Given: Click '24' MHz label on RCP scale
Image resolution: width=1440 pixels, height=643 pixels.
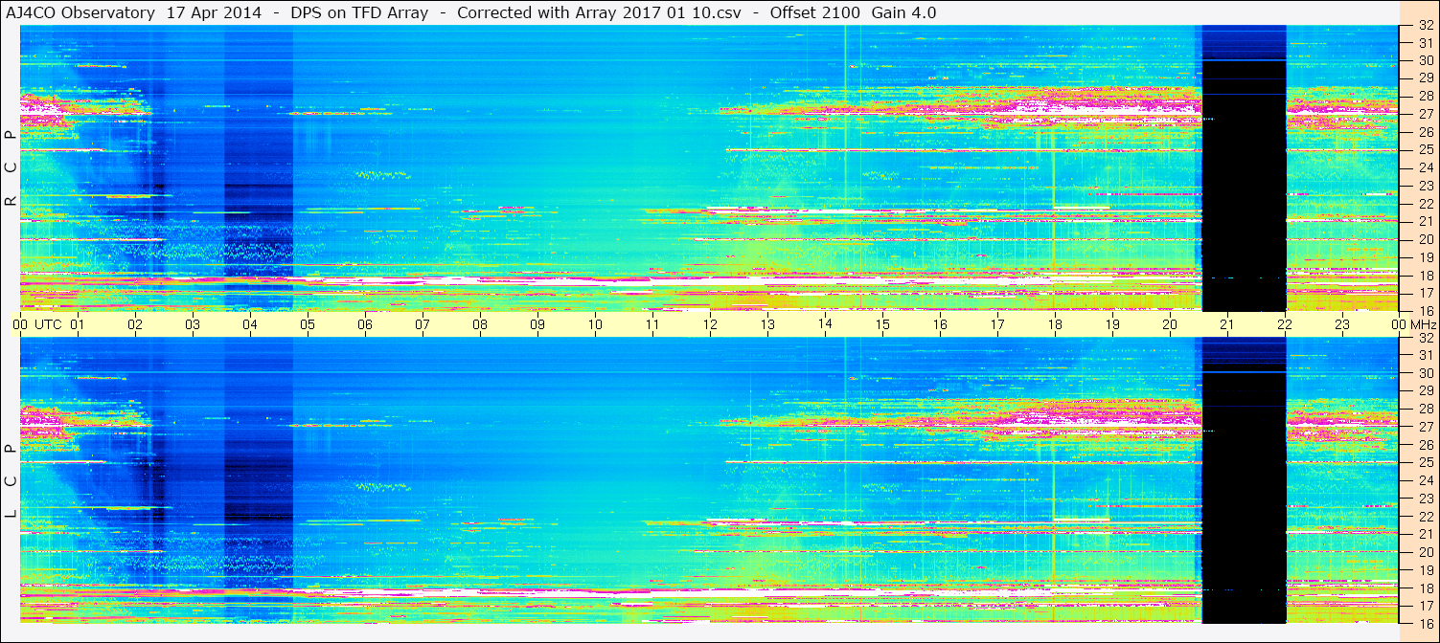Looking at the screenshot, I should point(1425,168).
